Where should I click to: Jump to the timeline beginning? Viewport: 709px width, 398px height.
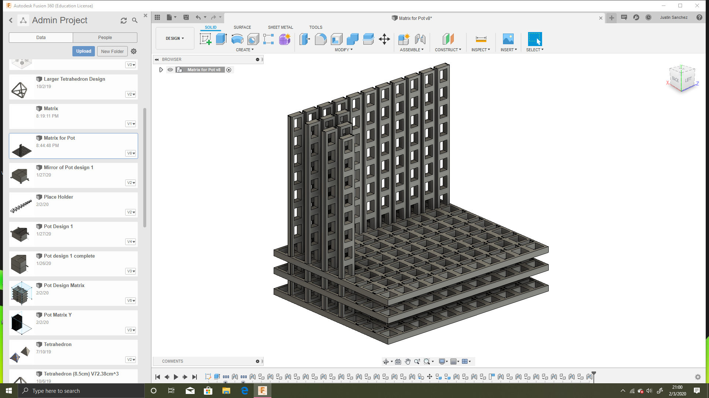click(158, 377)
